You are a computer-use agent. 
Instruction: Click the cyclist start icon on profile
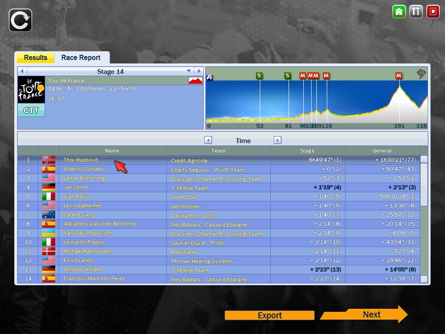[x=209, y=77]
